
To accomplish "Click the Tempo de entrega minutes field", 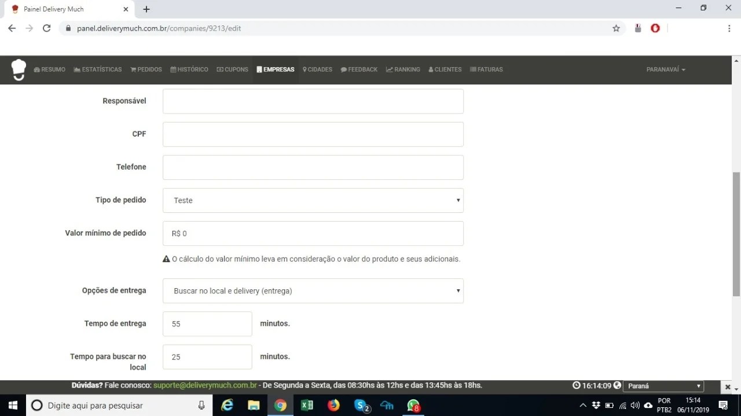I will [207, 323].
